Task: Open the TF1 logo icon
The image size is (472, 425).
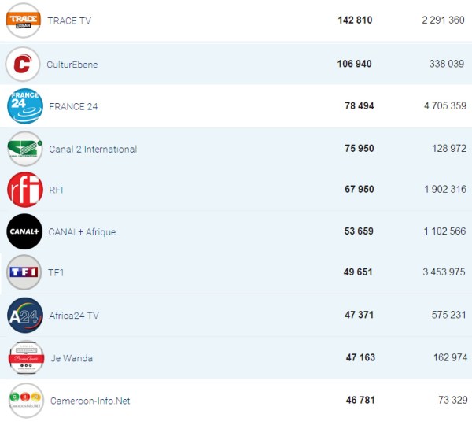Action: [x=24, y=272]
